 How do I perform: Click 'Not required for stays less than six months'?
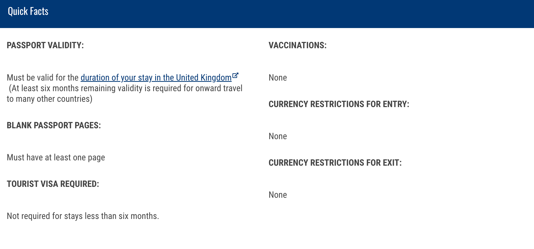click(x=83, y=216)
